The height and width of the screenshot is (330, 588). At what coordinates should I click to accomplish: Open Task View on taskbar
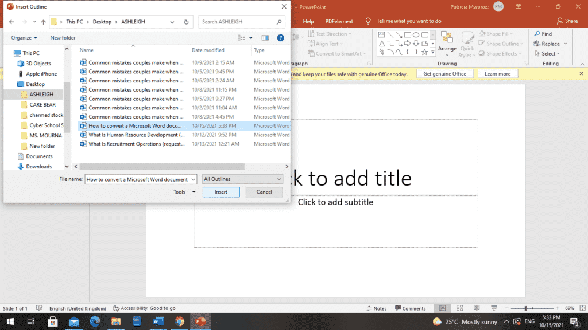[31, 321]
